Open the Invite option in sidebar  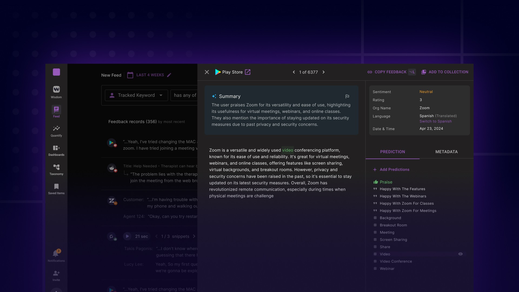click(56, 276)
